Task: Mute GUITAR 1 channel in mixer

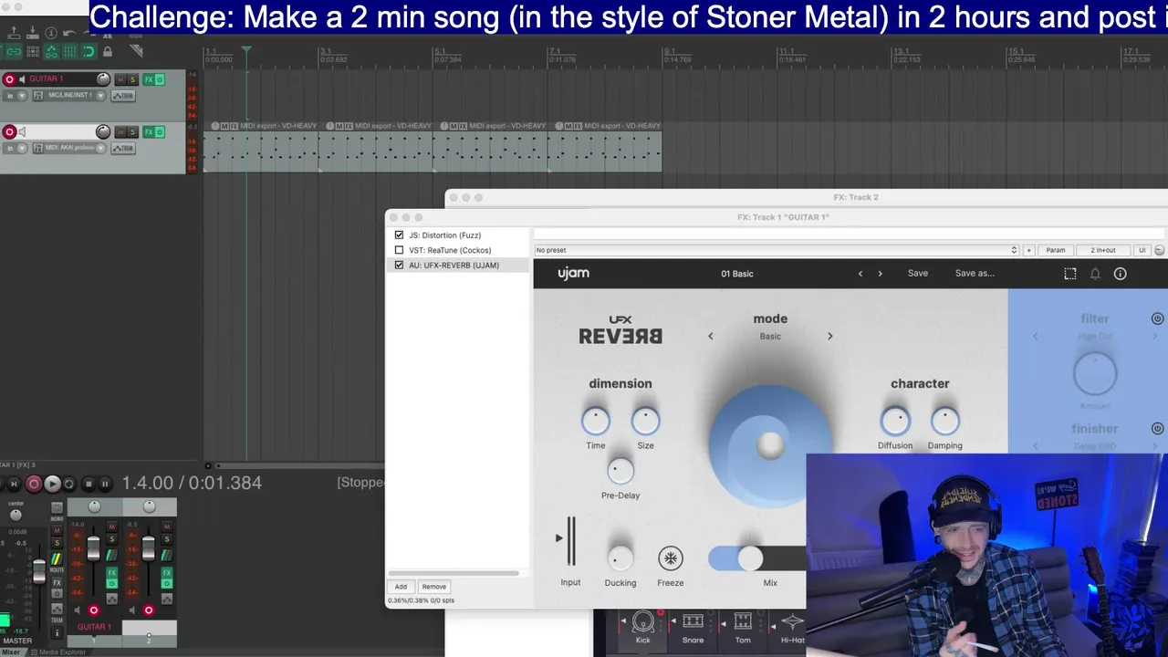Action: click(112, 527)
